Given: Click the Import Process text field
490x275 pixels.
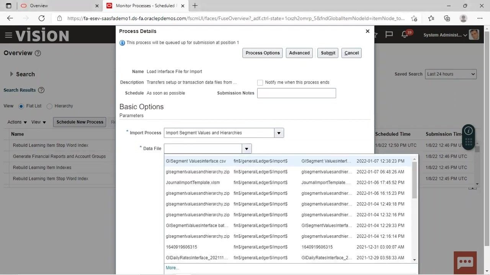Looking at the screenshot, I should 219,133.
